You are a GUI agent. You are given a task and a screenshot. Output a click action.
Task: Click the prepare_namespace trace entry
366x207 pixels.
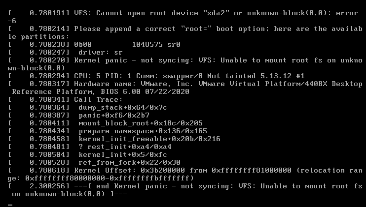(x=143, y=131)
